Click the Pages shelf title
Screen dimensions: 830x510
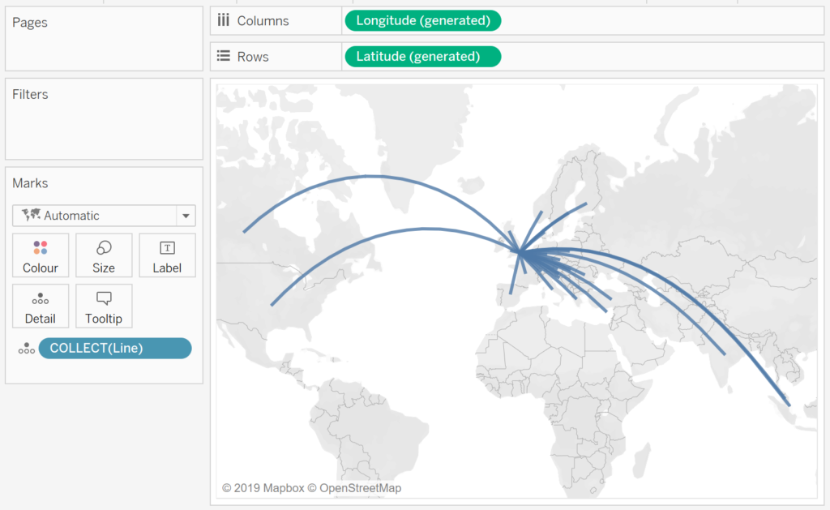pos(30,22)
